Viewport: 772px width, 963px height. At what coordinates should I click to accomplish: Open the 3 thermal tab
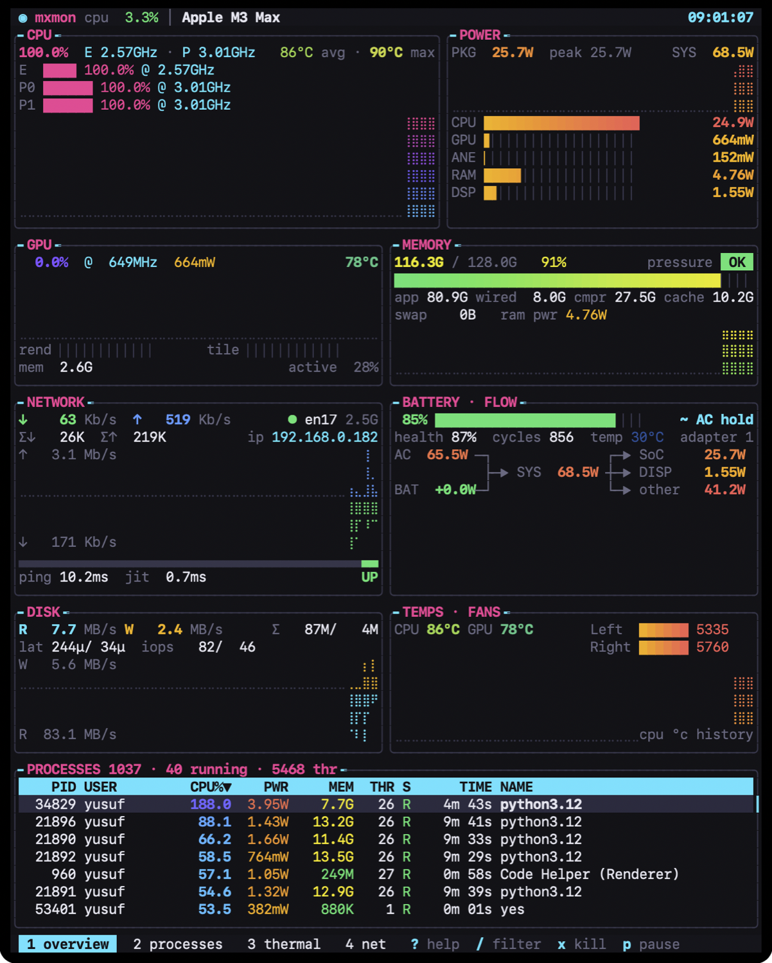[x=284, y=944]
